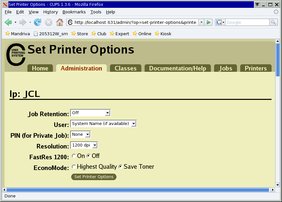The height and width of the screenshot is (202, 282).
Task: Click the green Go arrow beside address bar
Action: point(208,22)
